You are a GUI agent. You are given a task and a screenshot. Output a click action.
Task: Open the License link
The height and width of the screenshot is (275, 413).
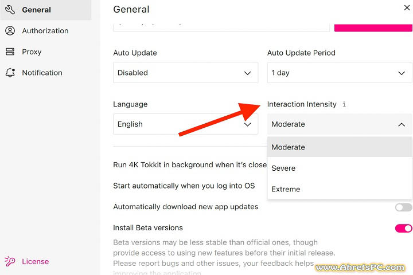click(35, 261)
